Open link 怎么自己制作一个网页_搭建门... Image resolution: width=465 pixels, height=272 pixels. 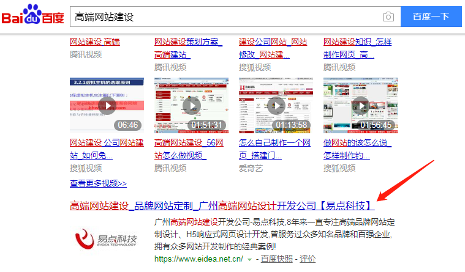point(274,149)
